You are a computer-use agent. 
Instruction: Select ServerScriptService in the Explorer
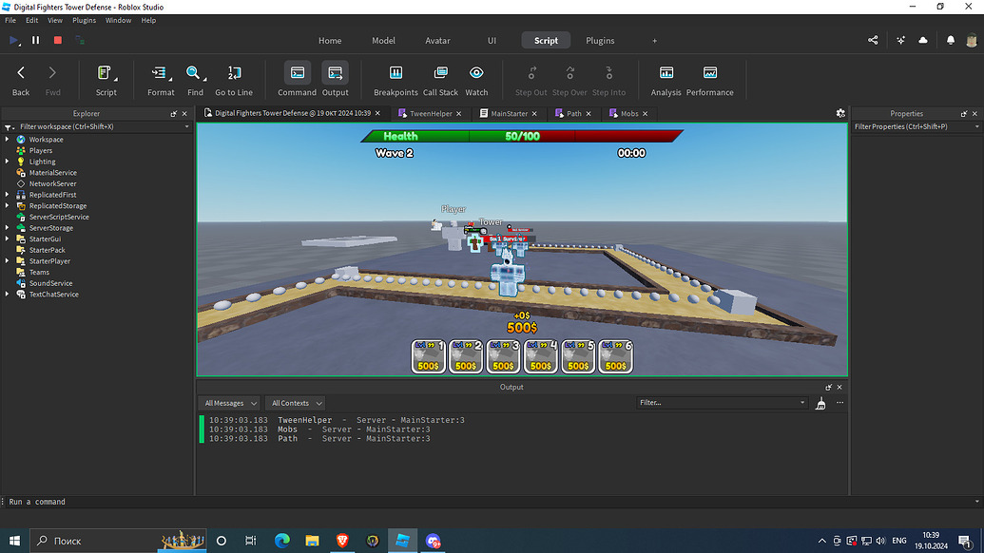[57, 217]
